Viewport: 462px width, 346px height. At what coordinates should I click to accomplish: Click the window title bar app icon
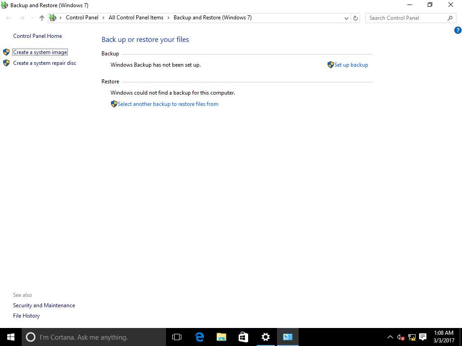click(x=5, y=5)
